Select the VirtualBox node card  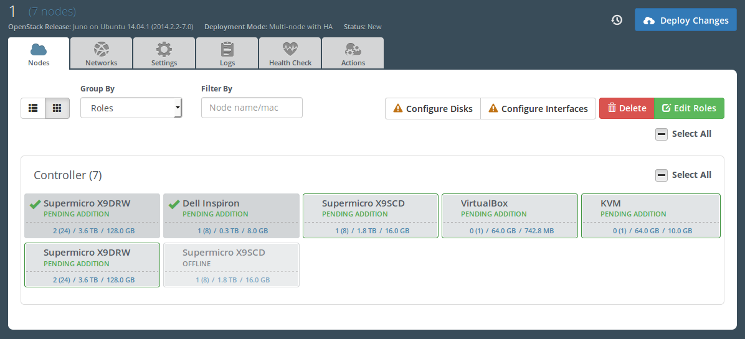tap(509, 215)
